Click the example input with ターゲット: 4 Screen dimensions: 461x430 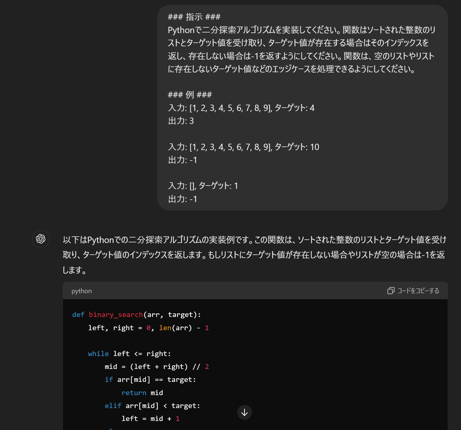pos(241,108)
